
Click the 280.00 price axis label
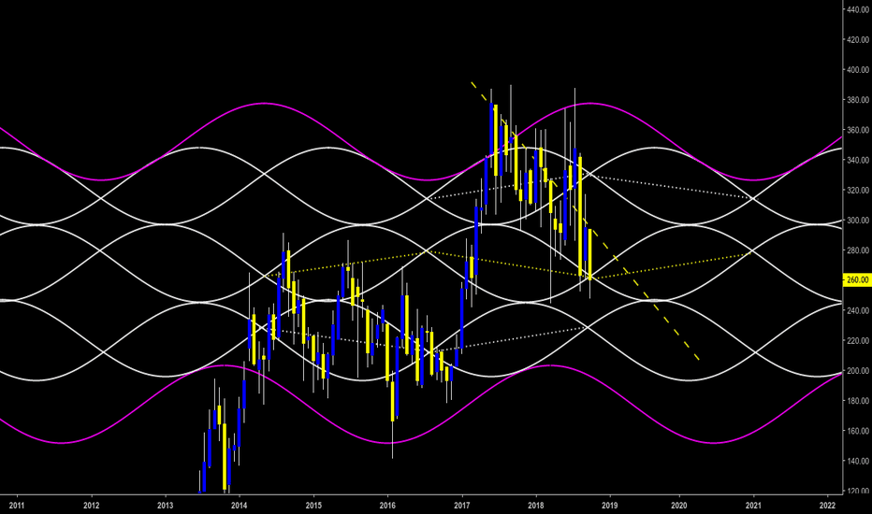858,250
